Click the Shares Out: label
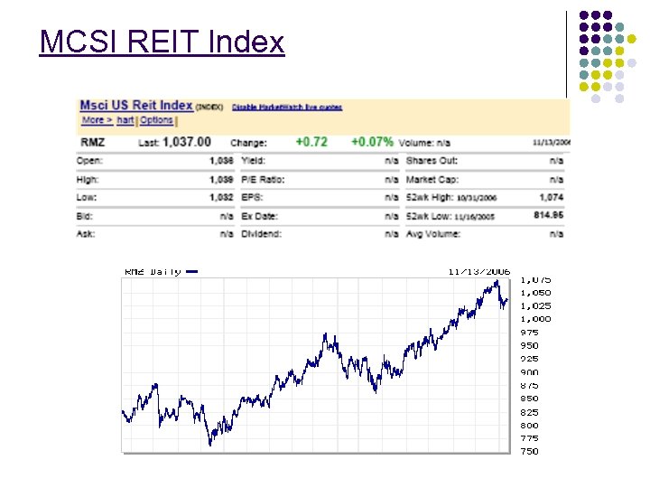 pos(432,161)
